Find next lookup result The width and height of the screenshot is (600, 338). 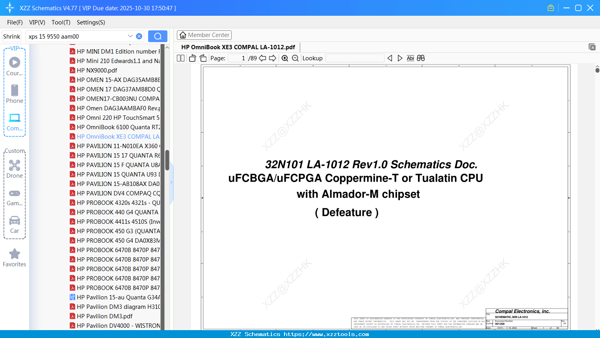(x=400, y=58)
